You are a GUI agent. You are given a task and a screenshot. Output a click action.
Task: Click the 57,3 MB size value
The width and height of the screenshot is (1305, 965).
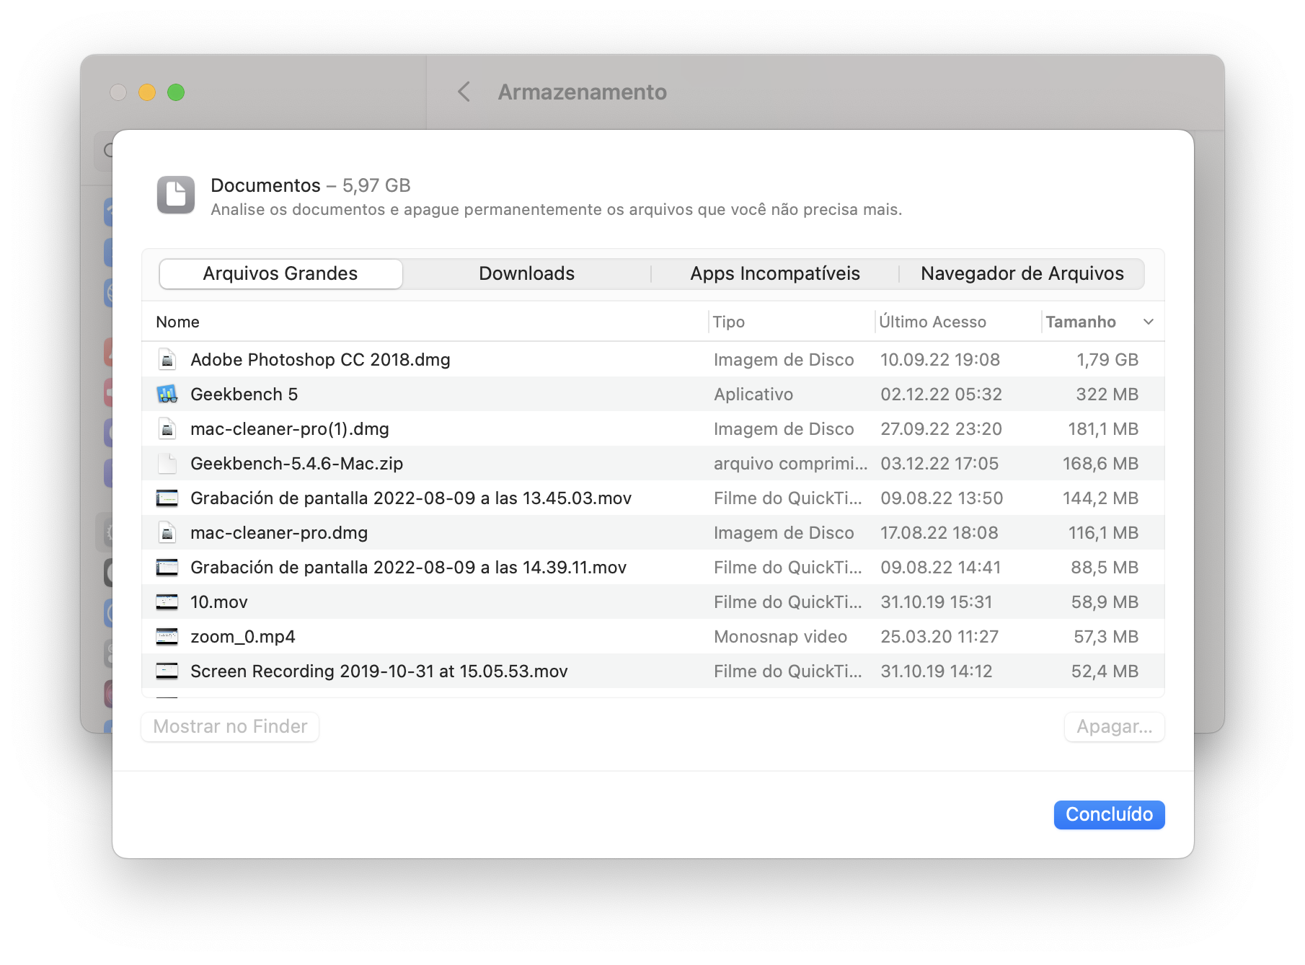(1106, 636)
